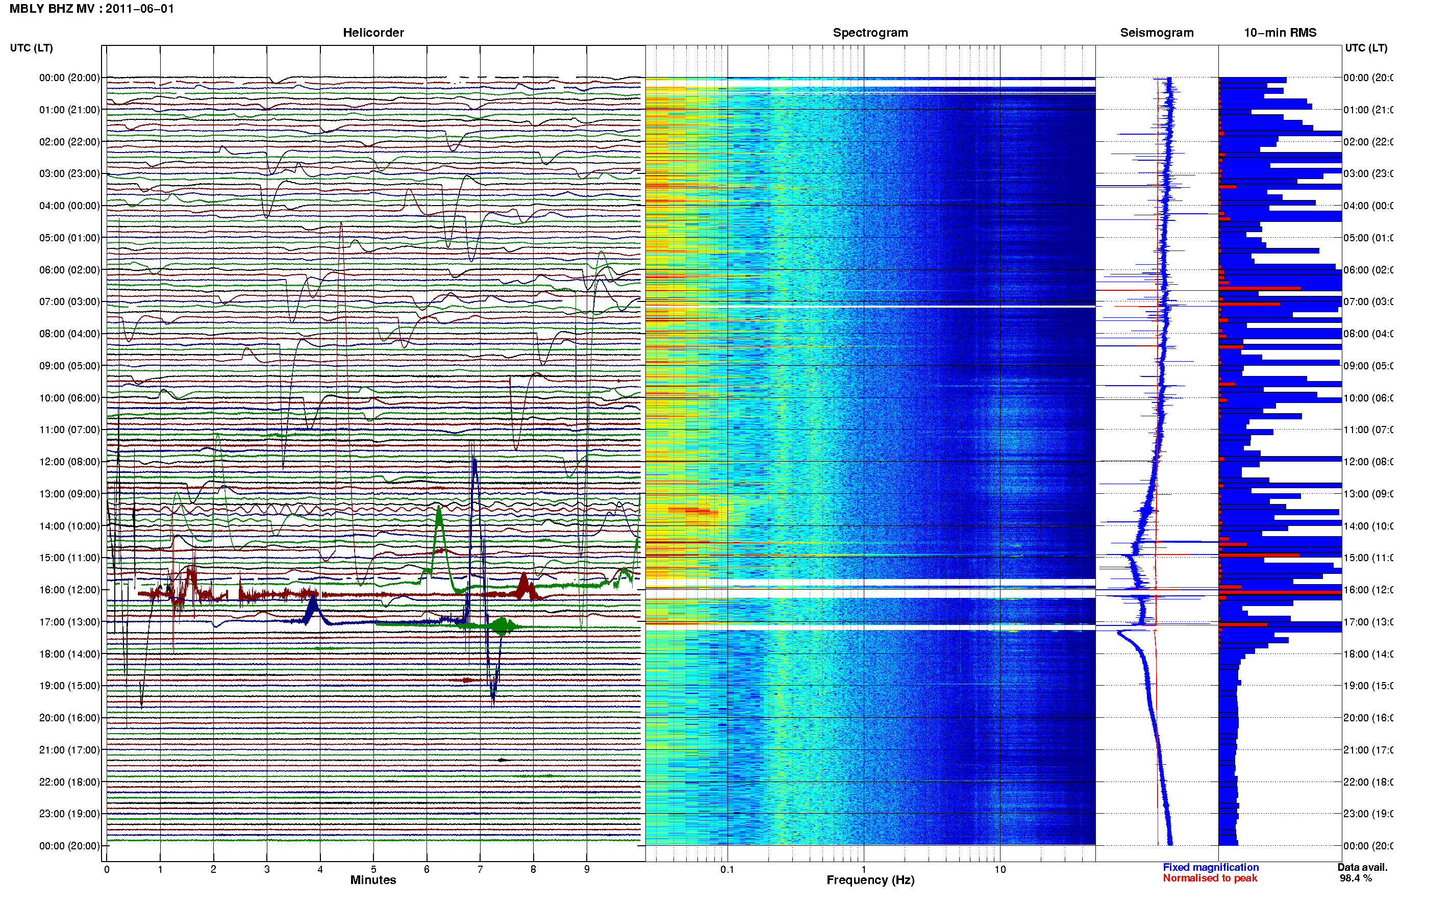Screen dimensions: 1451x907
Task: Select left axis label '13:00 (09:00)'
Action: coord(69,494)
